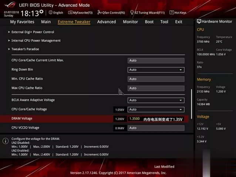The image size is (236, 177).
Task: Open CPU Core/Cache Voltage dropdown
Action: [x=156, y=109]
